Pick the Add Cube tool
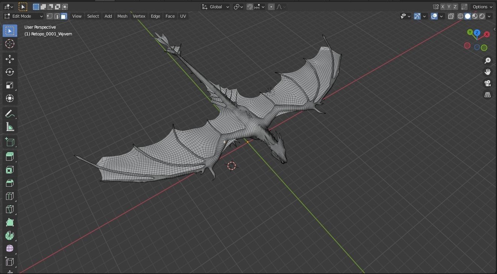 tap(10, 142)
